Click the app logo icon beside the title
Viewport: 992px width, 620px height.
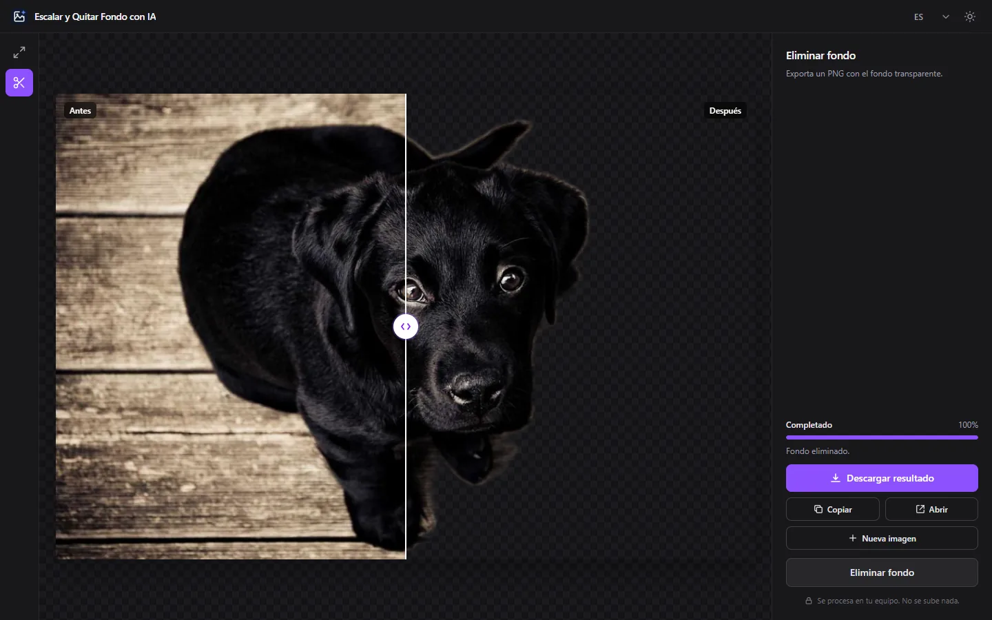point(19,17)
